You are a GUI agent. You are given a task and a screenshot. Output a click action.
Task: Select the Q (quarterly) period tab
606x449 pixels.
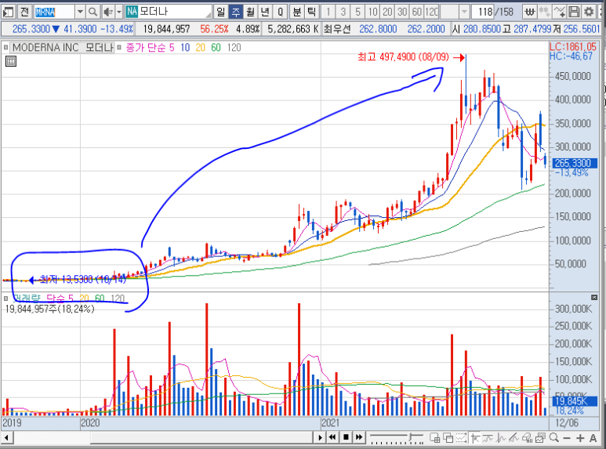coord(280,12)
